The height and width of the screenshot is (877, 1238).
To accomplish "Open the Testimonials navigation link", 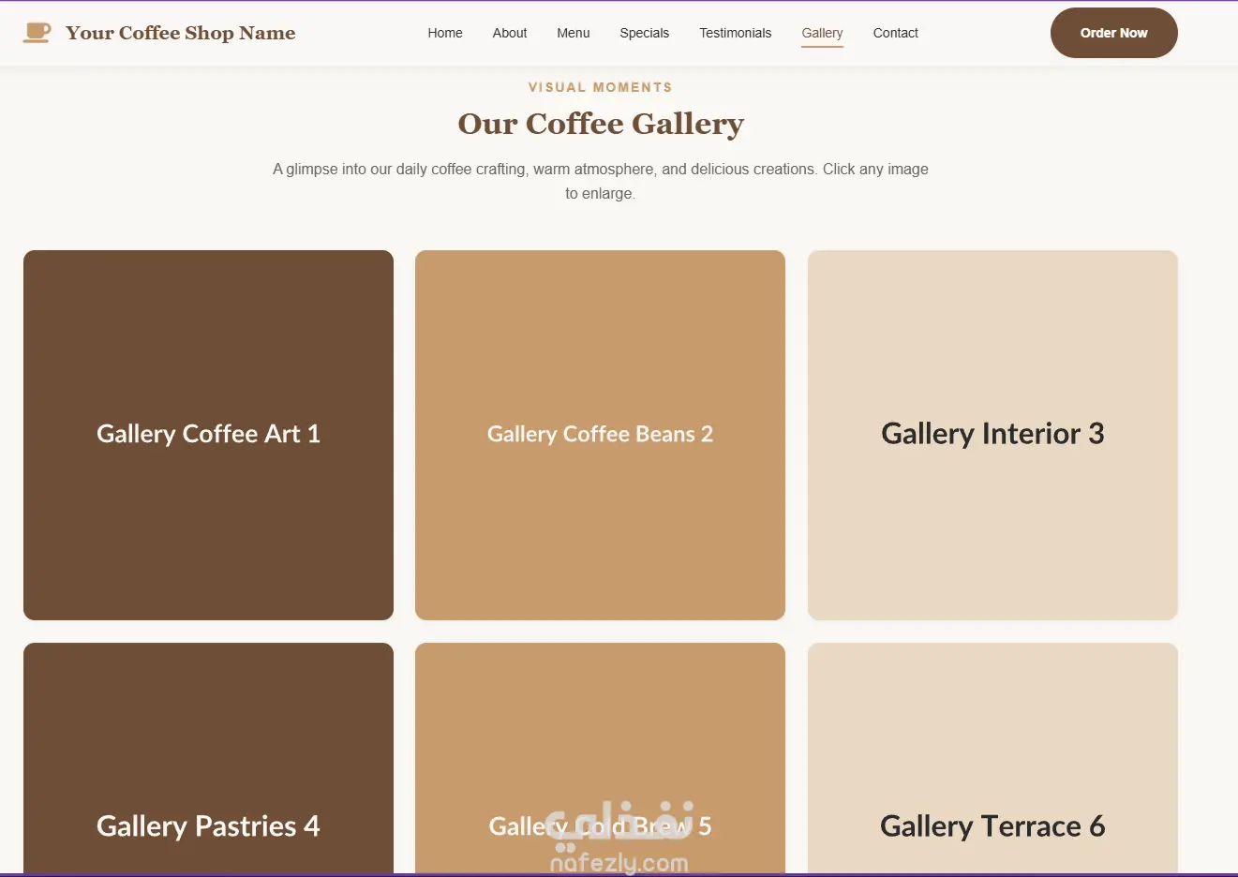I will coord(736,33).
